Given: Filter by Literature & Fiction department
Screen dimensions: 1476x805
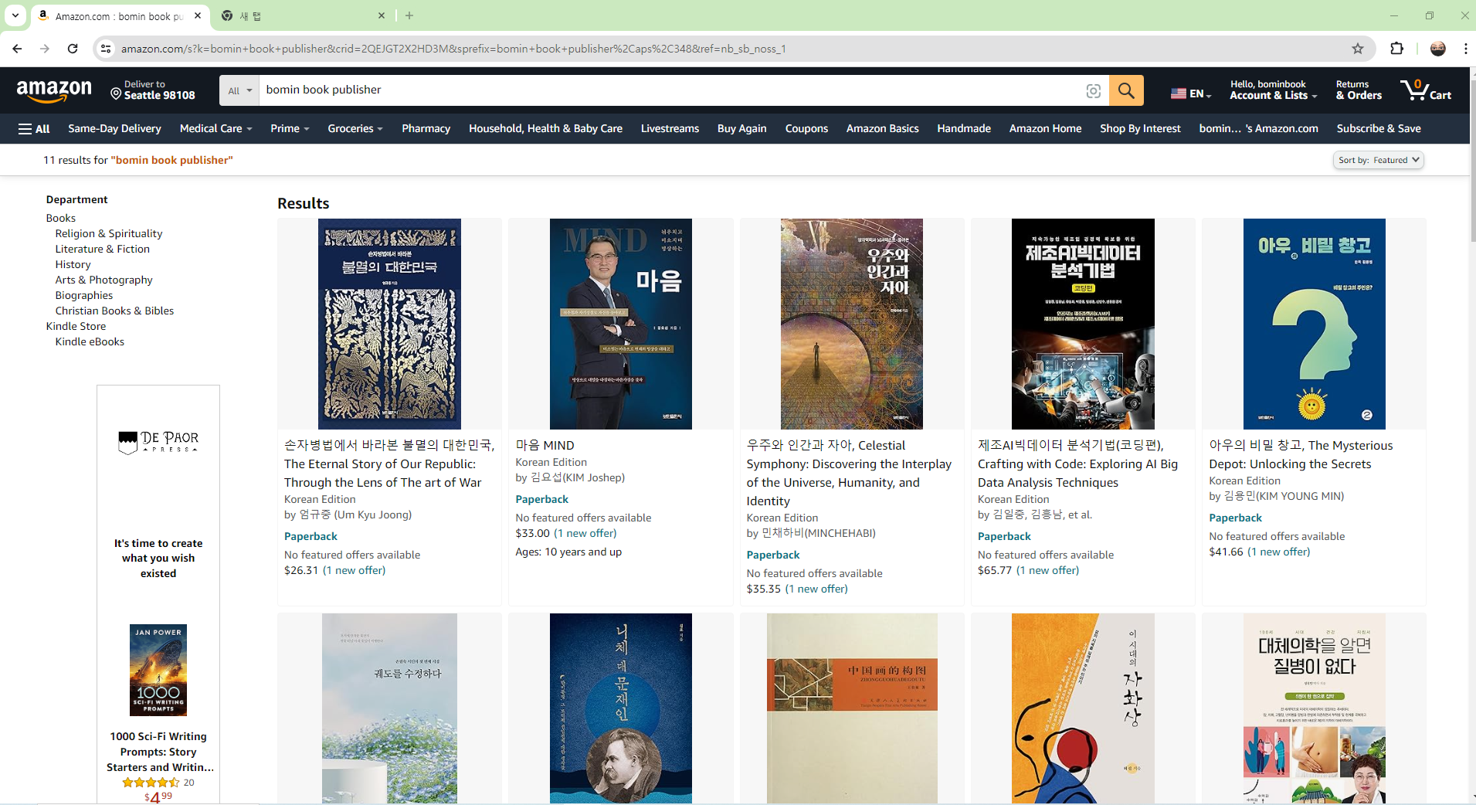Looking at the screenshot, I should point(103,249).
